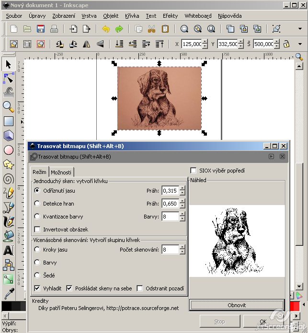Select the Rectangle tool
Viewport: 308px width, 333px height.
click(8, 121)
